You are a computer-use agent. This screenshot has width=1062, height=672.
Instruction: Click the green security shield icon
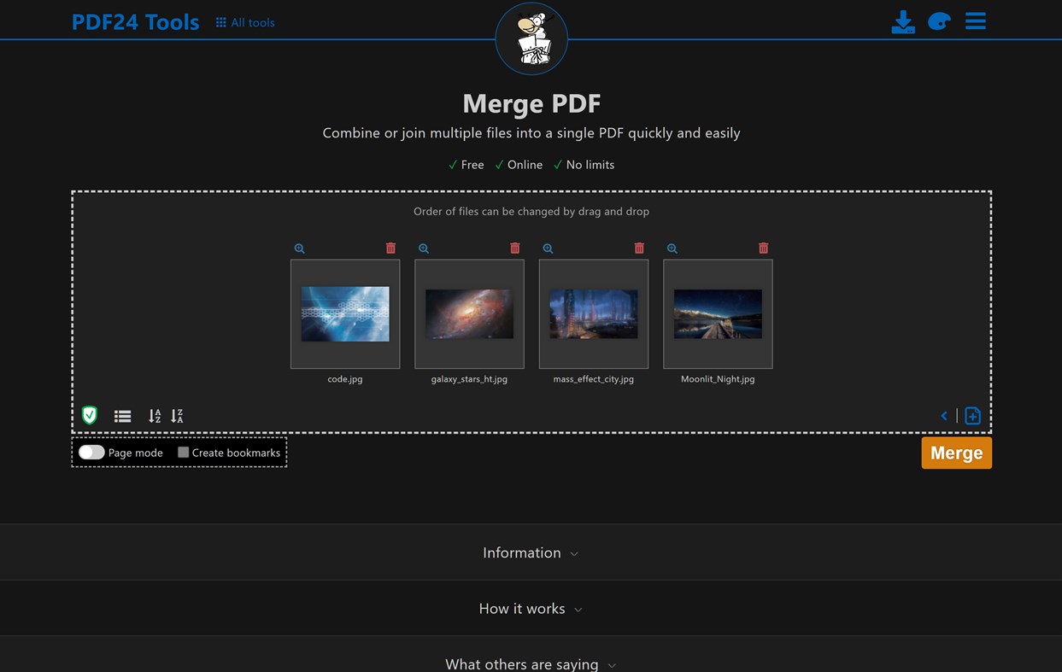pyautogui.click(x=91, y=416)
